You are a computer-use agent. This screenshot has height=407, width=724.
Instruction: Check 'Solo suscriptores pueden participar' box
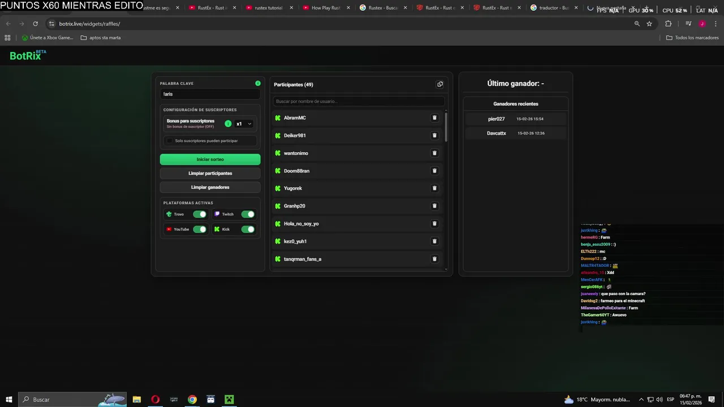[170, 141]
